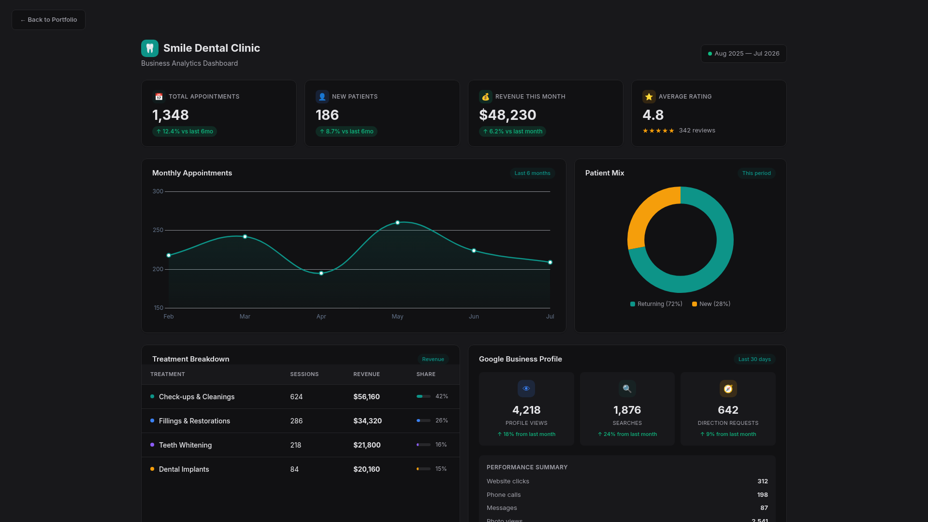928x522 pixels.
Task: Click the SESSIONS column header
Action: click(304, 375)
